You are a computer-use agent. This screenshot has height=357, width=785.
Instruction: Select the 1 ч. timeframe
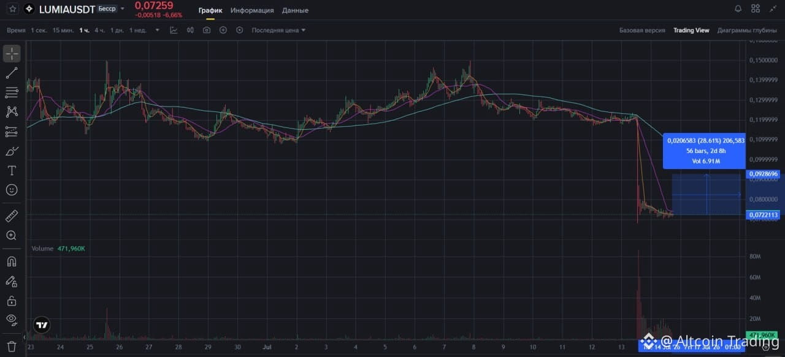pyautogui.click(x=85, y=30)
